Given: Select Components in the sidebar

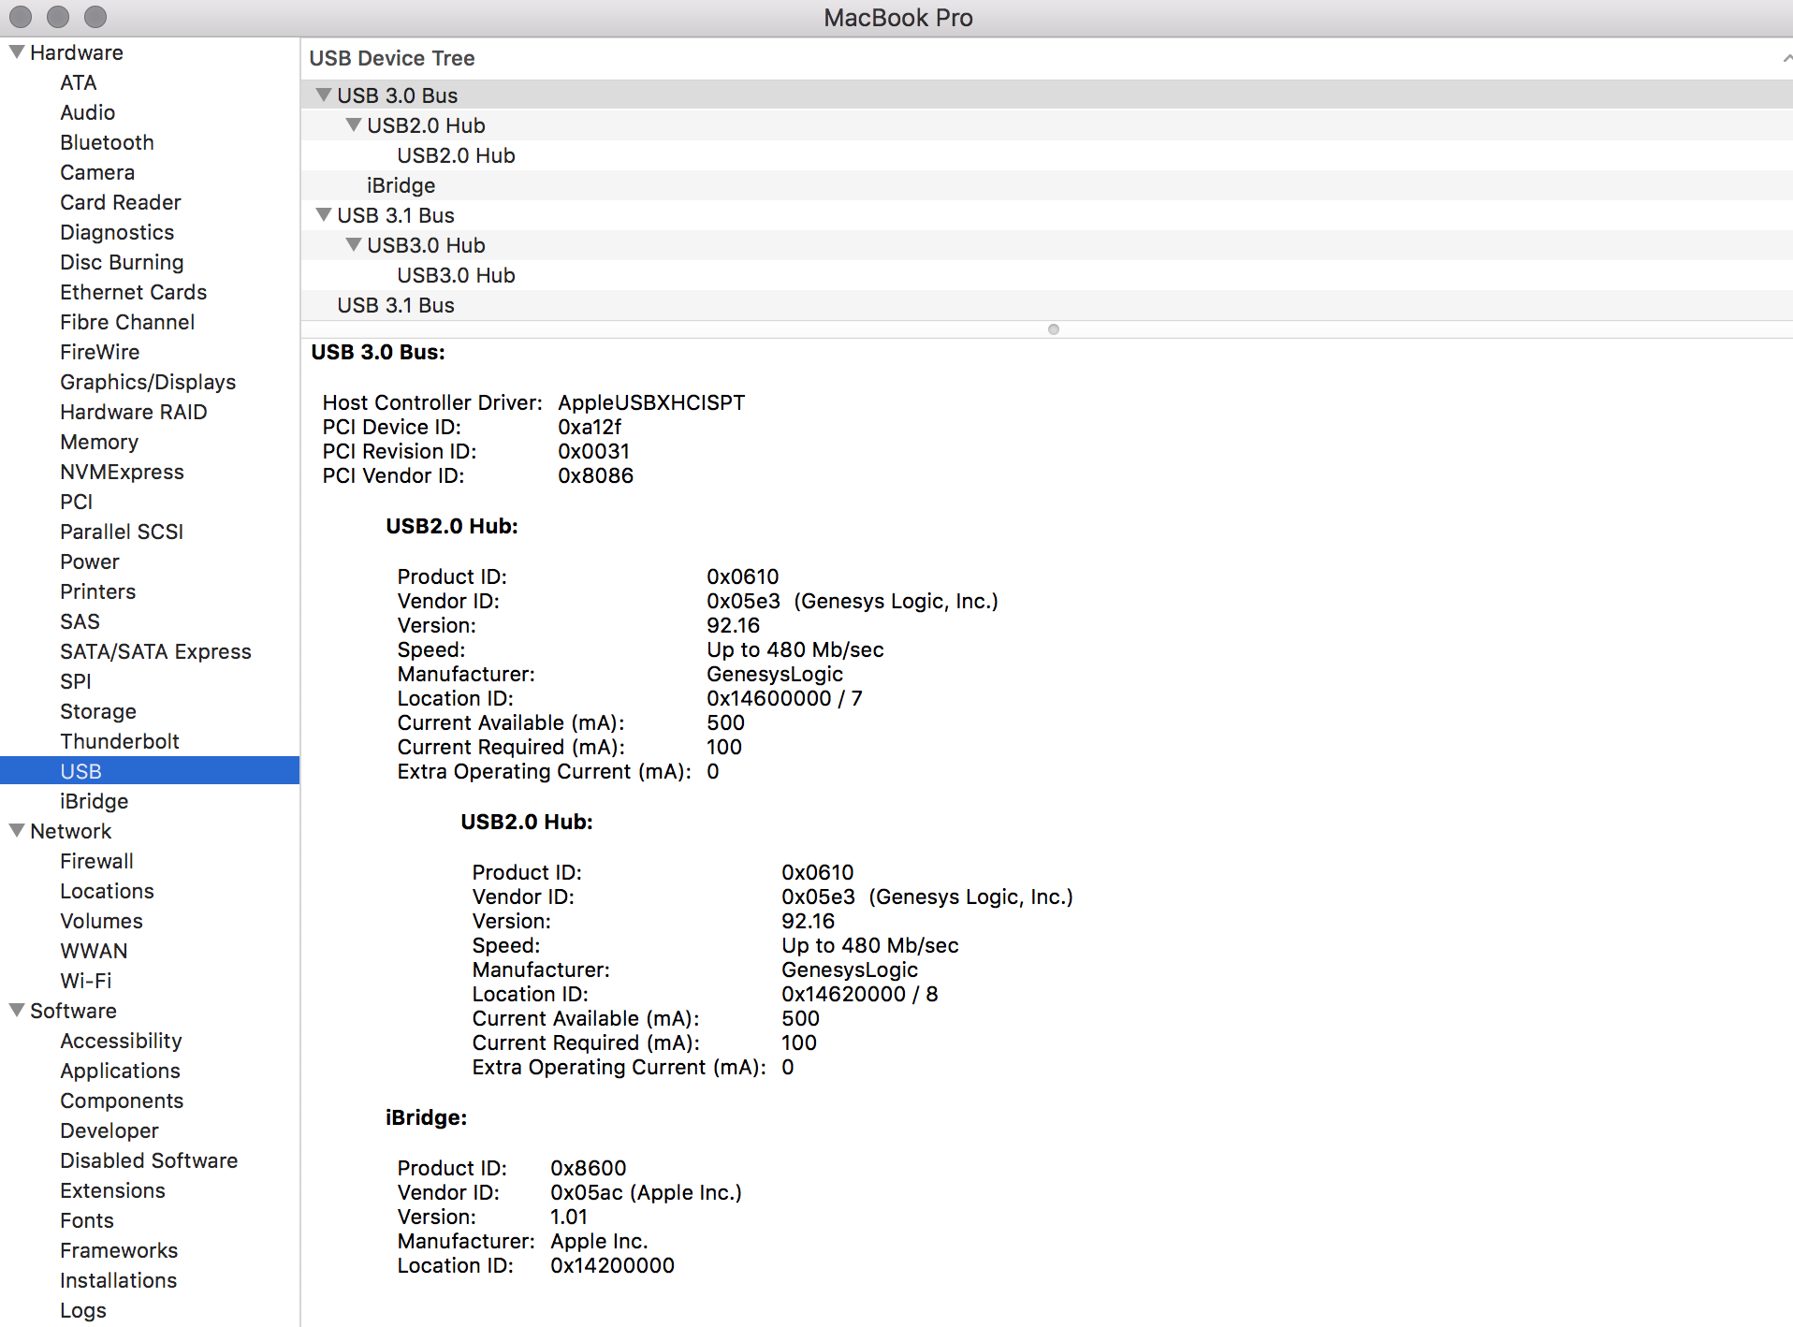Looking at the screenshot, I should [x=122, y=1101].
